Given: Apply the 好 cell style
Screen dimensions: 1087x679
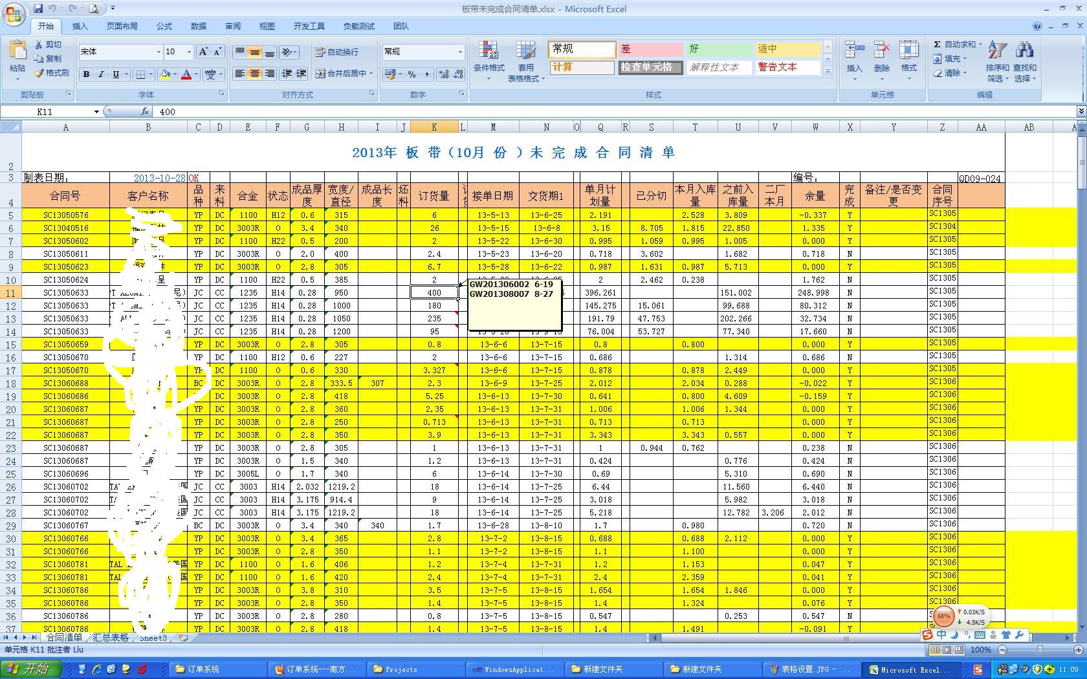Looking at the screenshot, I should point(718,49).
